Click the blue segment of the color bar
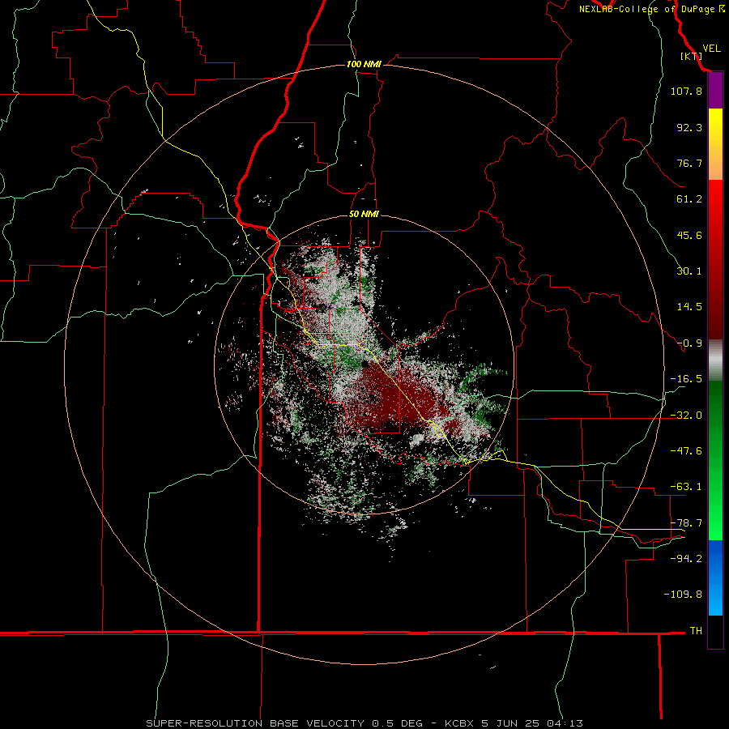729x729 pixels. pos(715,578)
